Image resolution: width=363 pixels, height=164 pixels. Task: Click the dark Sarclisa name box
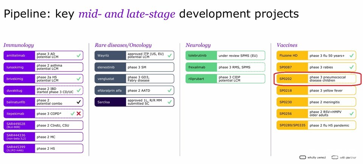110,102
